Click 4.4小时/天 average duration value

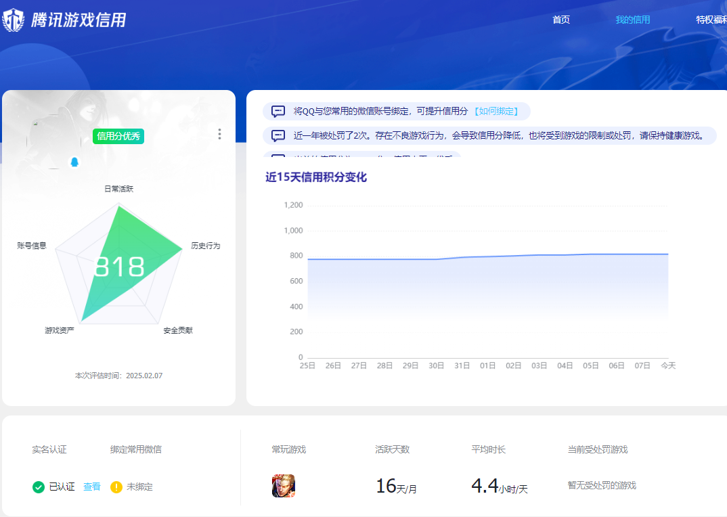click(500, 487)
